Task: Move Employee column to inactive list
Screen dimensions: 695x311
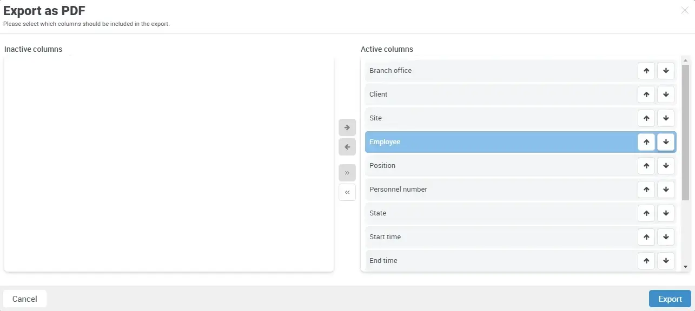Action: [x=347, y=147]
